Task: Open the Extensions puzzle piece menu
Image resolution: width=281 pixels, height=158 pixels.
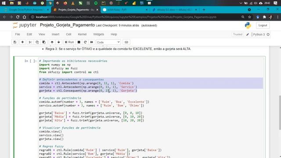Action: point(264,17)
